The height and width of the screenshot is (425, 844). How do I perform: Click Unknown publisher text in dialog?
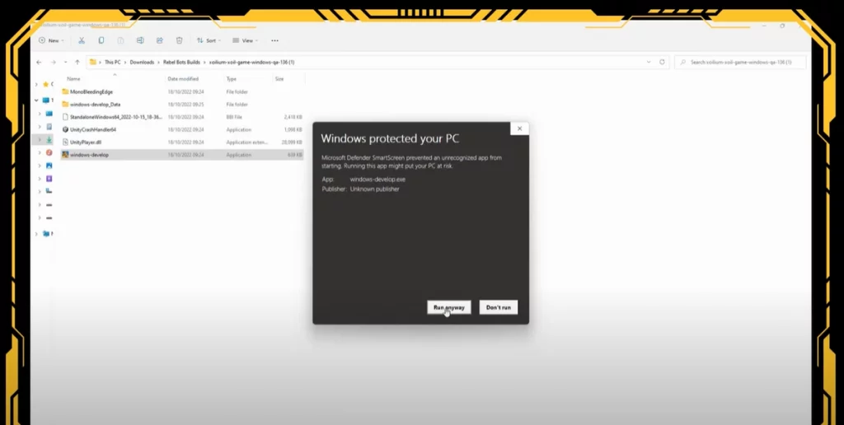[x=375, y=189]
